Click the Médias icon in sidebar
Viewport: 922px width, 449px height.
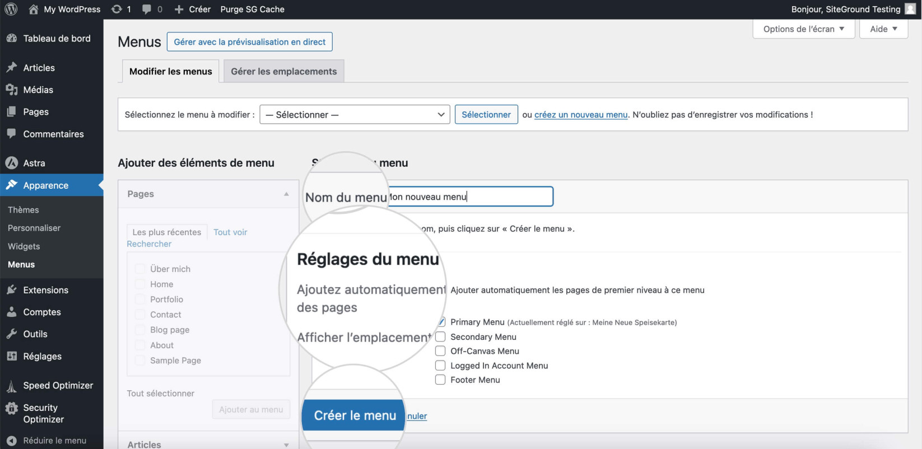coord(12,90)
